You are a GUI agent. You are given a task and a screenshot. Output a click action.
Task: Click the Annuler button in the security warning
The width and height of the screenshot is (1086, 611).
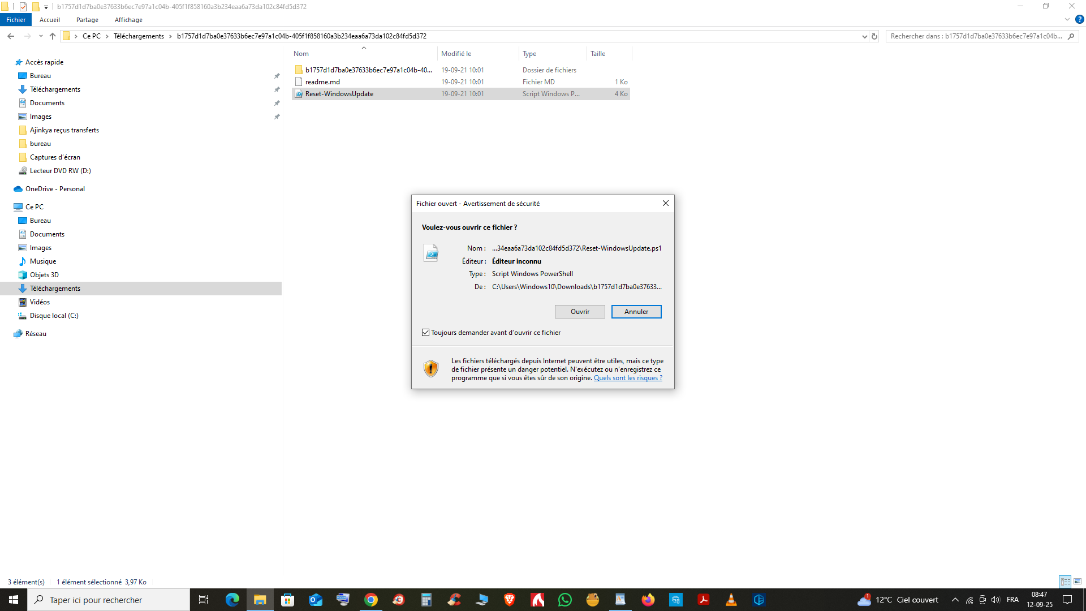pos(636,312)
